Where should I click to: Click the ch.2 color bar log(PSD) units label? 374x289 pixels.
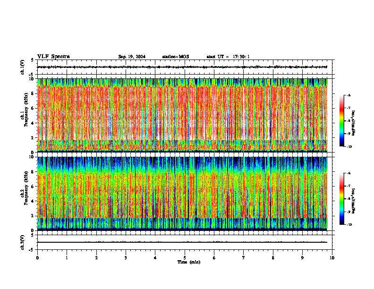click(354, 201)
